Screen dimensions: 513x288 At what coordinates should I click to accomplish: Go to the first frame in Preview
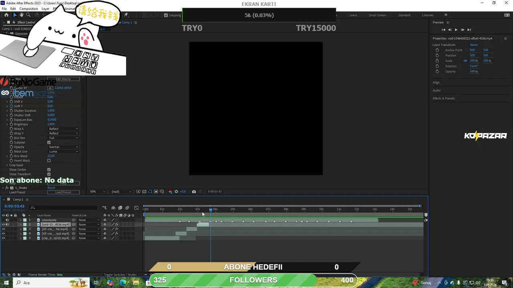(x=443, y=30)
